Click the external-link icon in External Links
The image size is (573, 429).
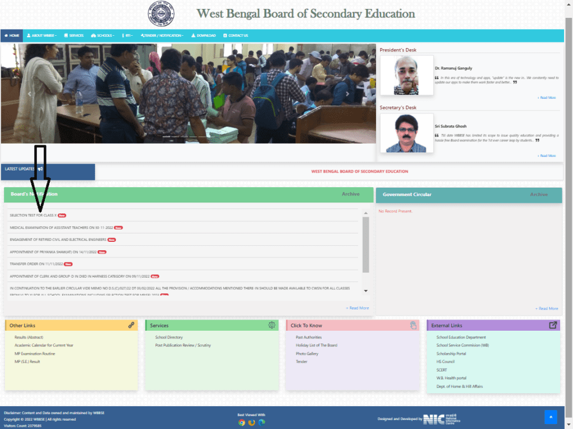pos(553,325)
